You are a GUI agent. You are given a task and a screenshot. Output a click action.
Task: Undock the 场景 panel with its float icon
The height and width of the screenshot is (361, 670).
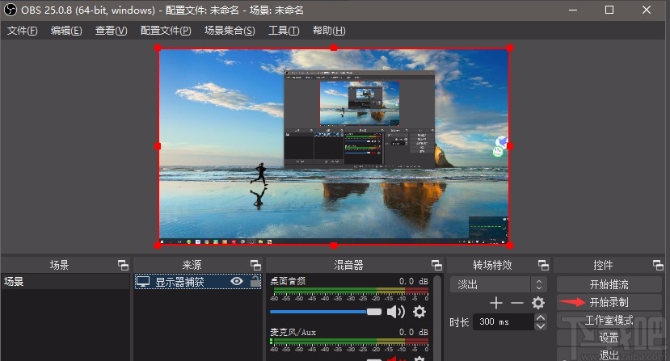click(123, 266)
